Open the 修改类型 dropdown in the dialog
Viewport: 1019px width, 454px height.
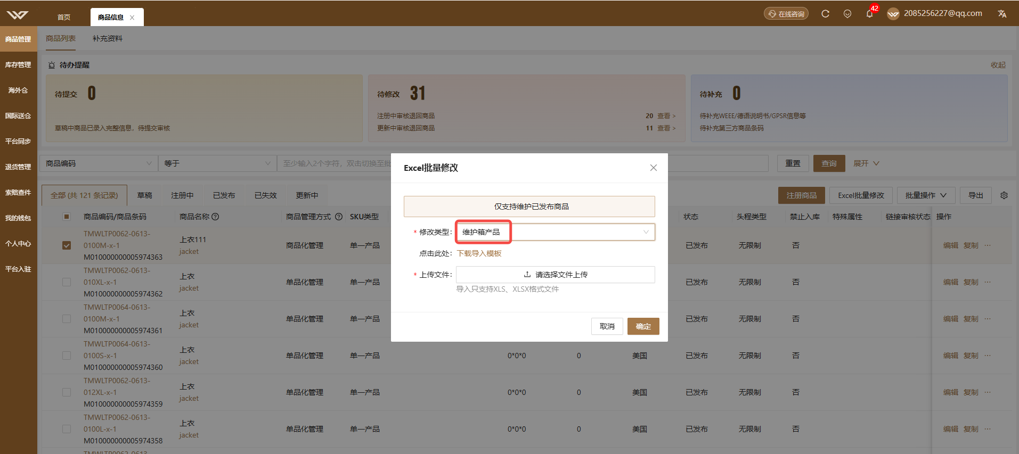click(556, 232)
